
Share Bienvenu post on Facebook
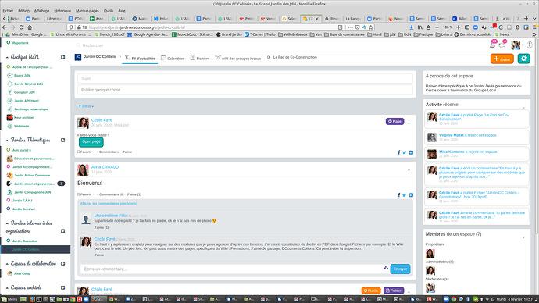coord(398,195)
